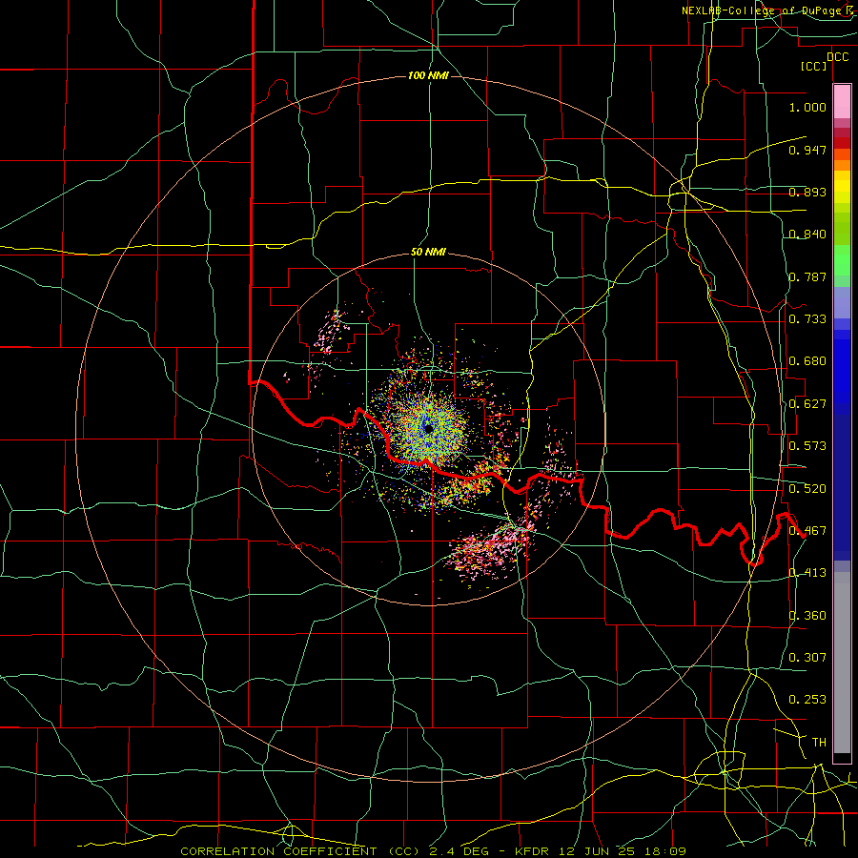Select the 0.840 legend value
The image size is (858, 858).
(x=807, y=235)
